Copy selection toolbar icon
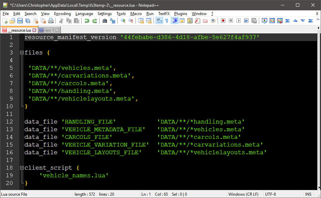Viewport: 321px width, 198px height. [69, 21]
